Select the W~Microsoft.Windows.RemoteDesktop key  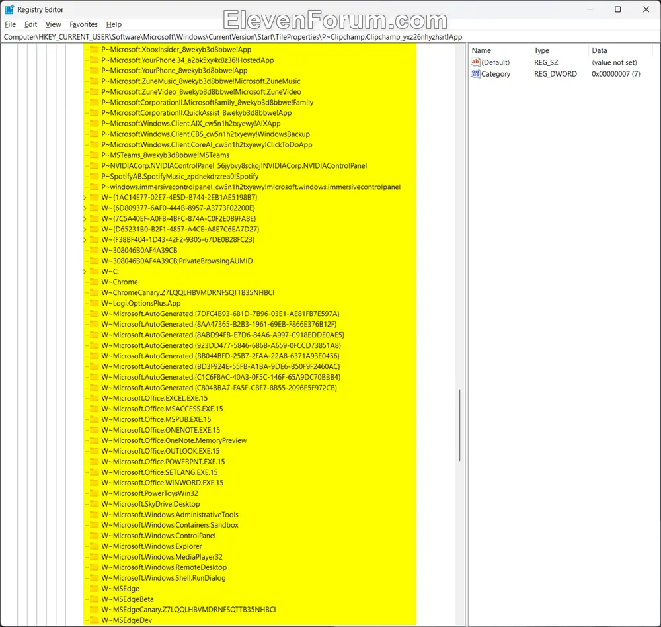pyautogui.click(x=164, y=567)
